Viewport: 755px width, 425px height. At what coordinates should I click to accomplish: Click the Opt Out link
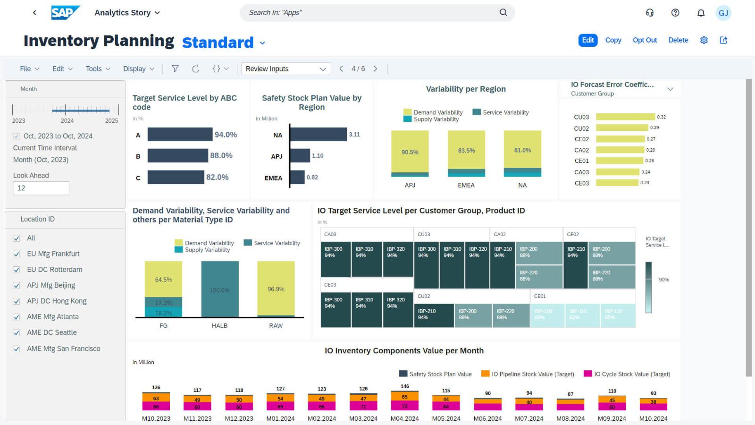coord(645,40)
